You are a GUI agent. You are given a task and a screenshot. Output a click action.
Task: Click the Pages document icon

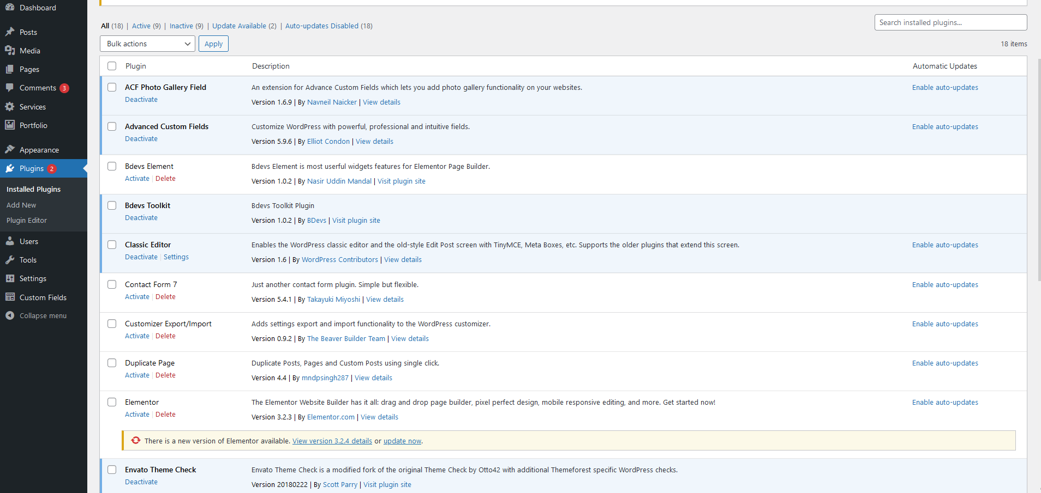coord(10,69)
